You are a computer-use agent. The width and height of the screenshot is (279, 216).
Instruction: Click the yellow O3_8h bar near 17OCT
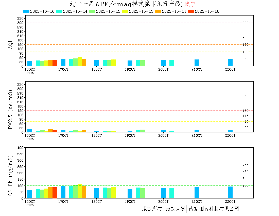tap(80, 191)
